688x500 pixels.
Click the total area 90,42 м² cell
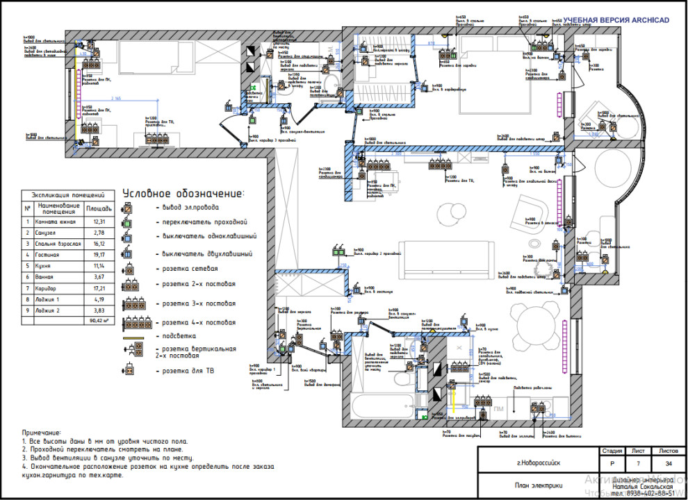coord(97,321)
